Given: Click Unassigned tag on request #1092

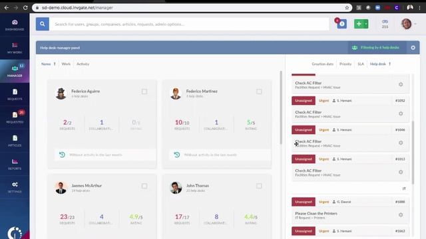Looking at the screenshot, I should click(x=304, y=100).
